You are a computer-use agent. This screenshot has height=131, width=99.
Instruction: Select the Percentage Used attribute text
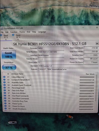[18, 88]
